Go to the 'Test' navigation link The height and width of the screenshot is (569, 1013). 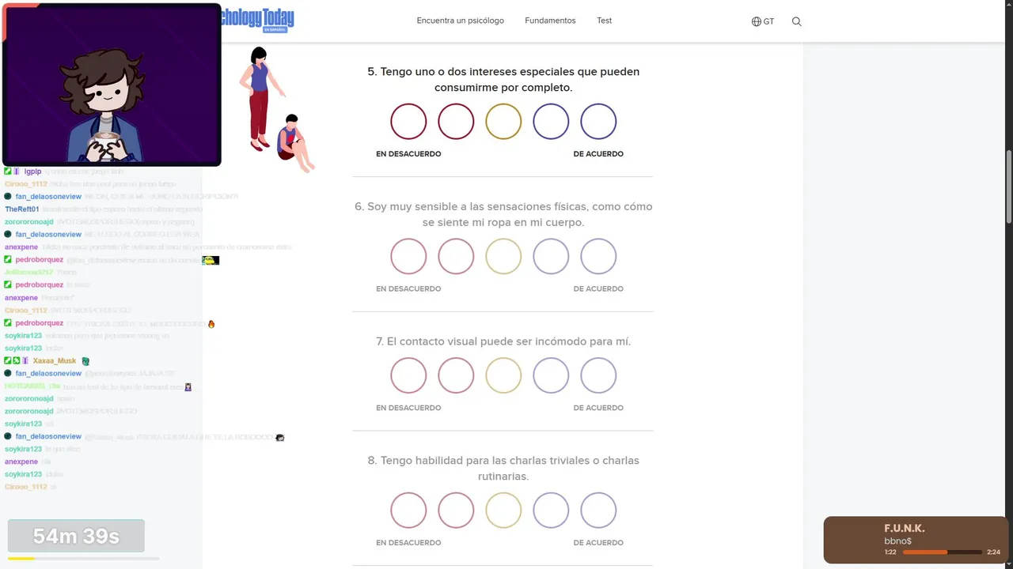pos(604,21)
